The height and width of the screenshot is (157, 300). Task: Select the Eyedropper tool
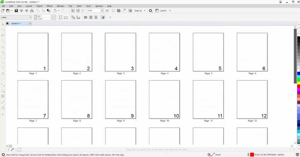pyautogui.click(x=3, y=103)
